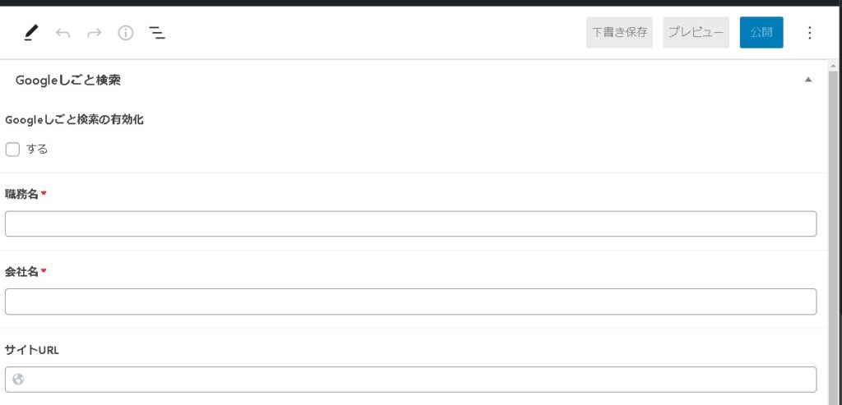Focus the サイトURL input field
Screen dimensions: 842x405
tap(419, 380)
